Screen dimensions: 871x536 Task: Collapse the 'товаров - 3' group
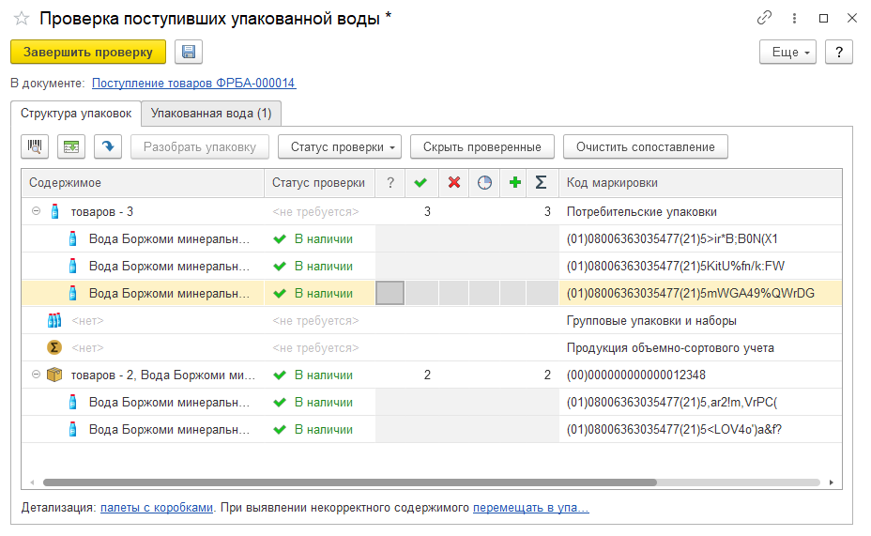click(36, 211)
